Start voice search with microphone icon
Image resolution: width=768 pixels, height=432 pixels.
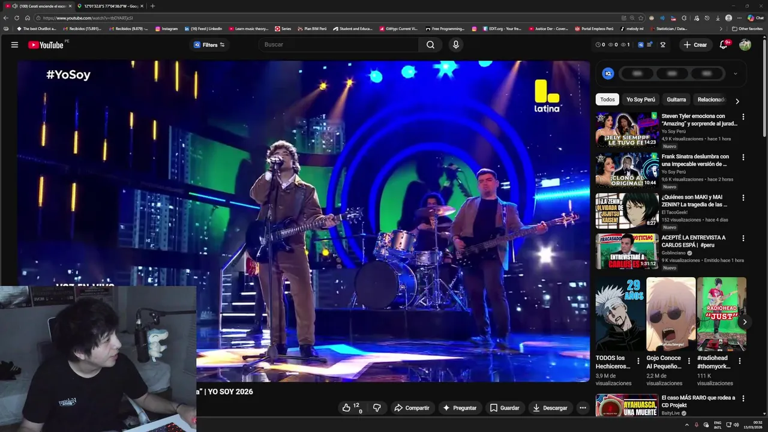coord(456,44)
